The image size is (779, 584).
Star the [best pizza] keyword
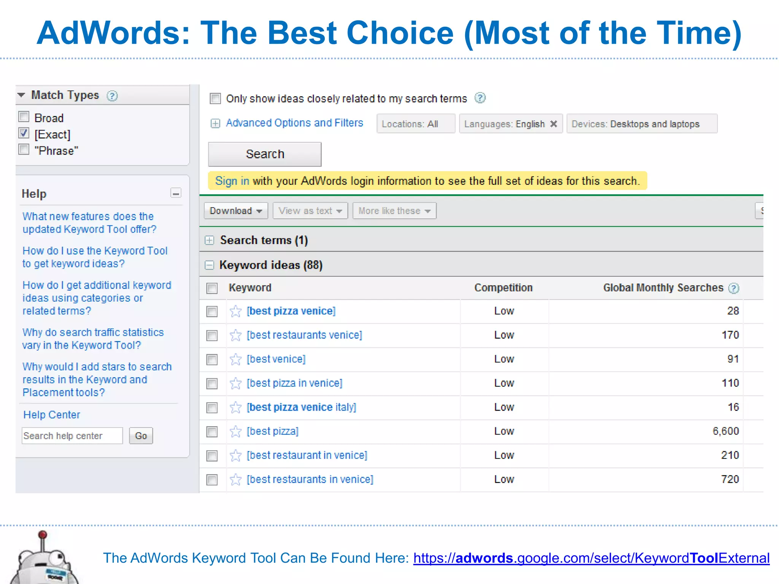tap(236, 432)
